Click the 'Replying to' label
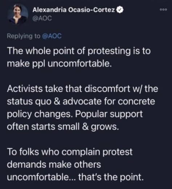This screenshot has height=189, width=172. pos(24,36)
